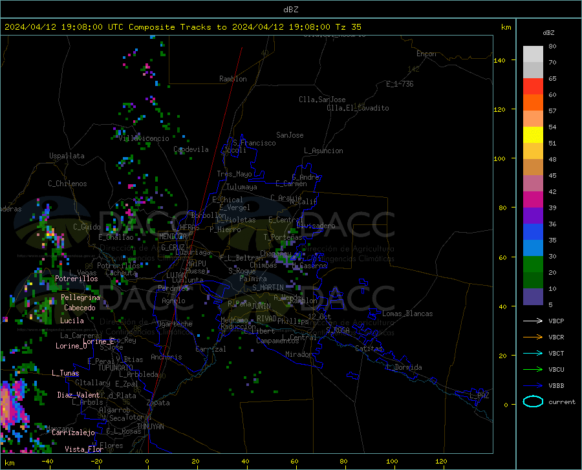This screenshot has width=582, height=470.
Task: Select the 70 dBZ gray color swatch
Action: click(x=533, y=54)
